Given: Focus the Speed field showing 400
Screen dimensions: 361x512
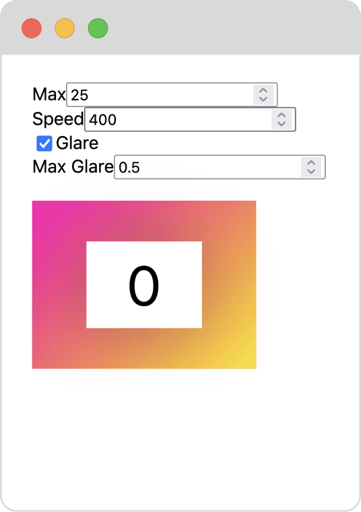Looking at the screenshot, I should pyautogui.click(x=190, y=119).
